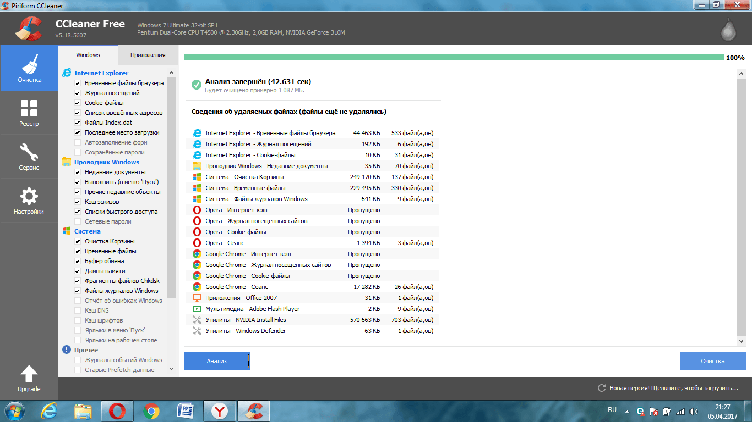Click the Прочее exclamation group icon

tap(67, 349)
